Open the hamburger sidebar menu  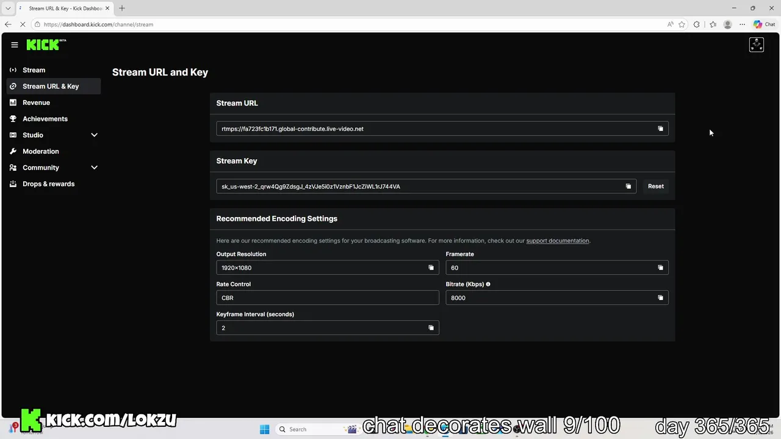(x=15, y=45)
